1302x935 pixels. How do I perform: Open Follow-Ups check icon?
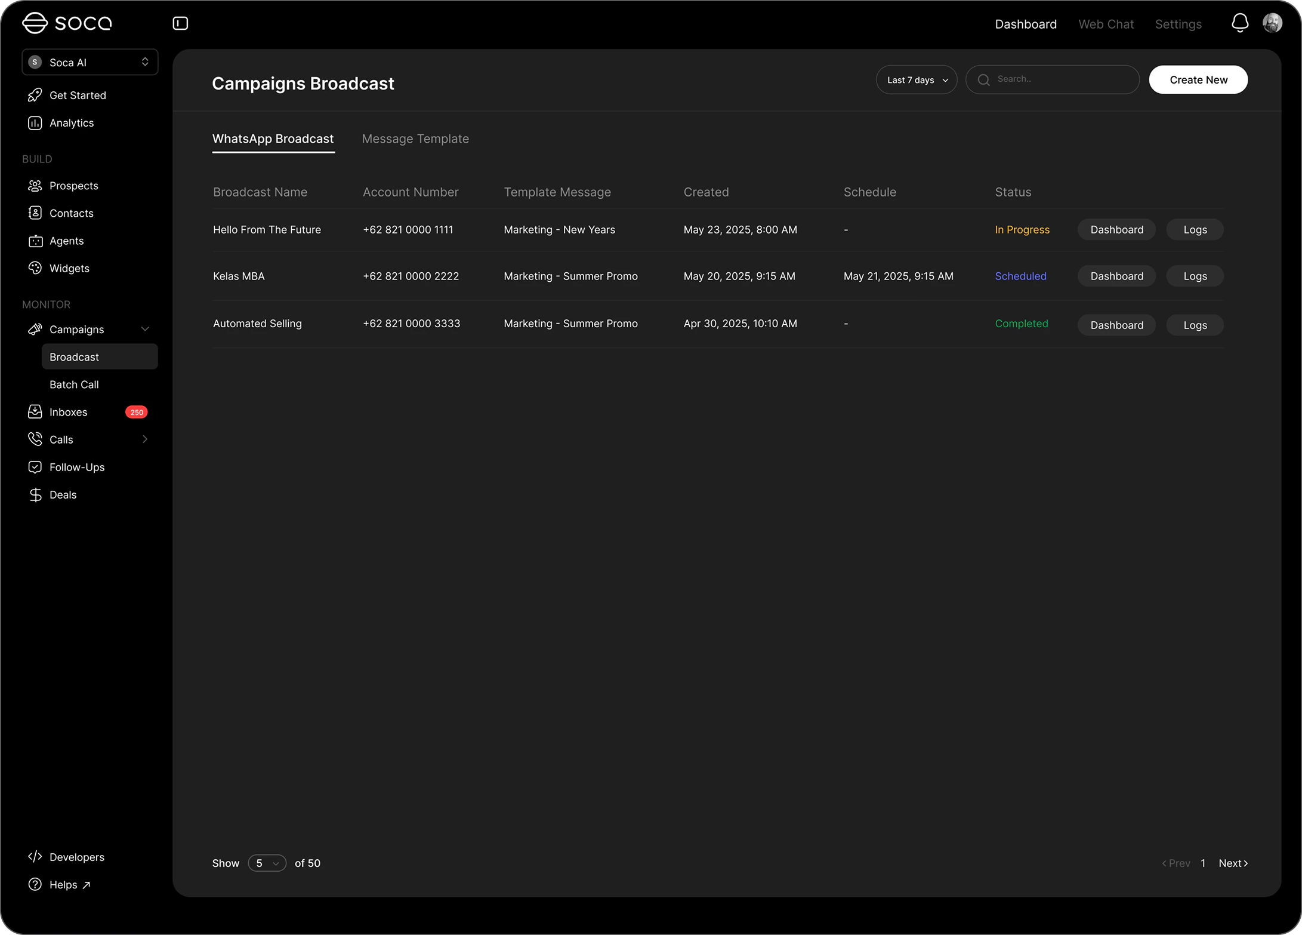(x=35, y=467)
